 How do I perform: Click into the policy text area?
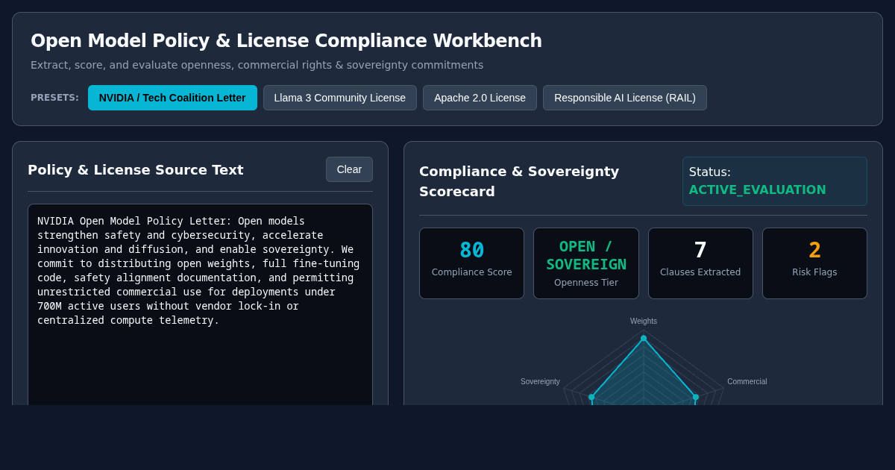tap(200, 304)
